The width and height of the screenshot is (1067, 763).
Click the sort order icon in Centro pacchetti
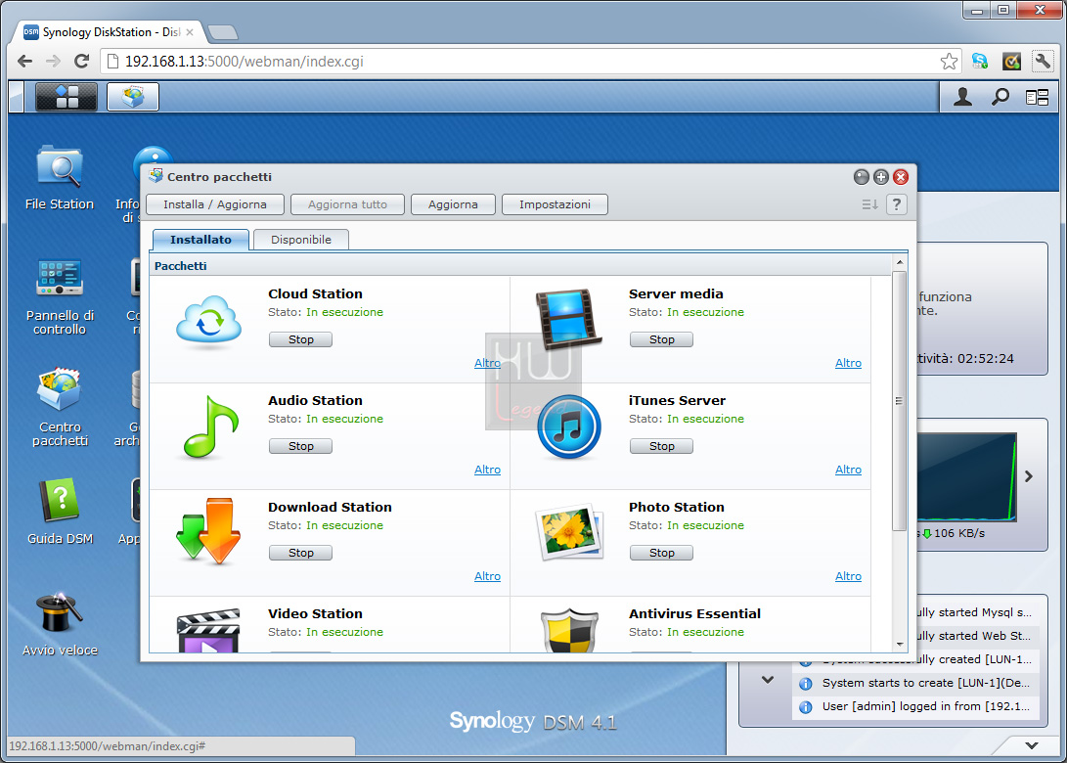869,204
